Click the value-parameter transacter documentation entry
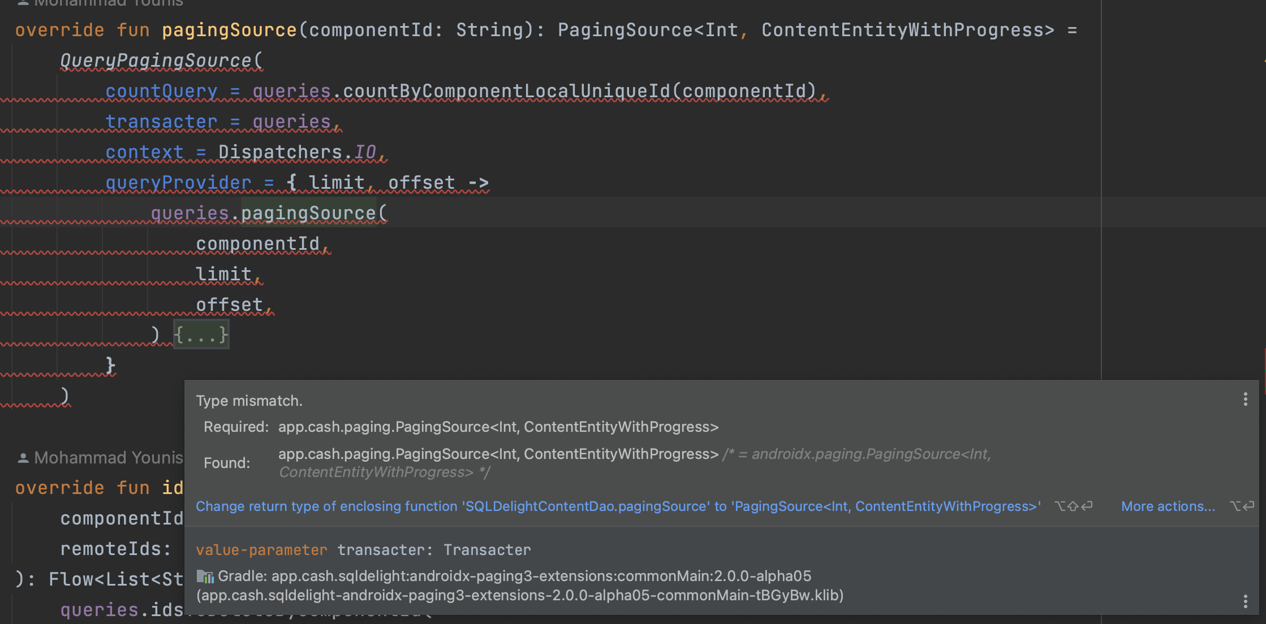This screenshot has width=1266, height=624. (x=363, y=549)
